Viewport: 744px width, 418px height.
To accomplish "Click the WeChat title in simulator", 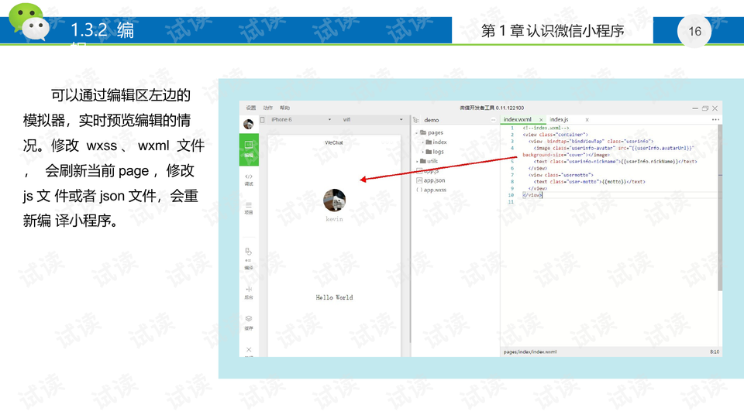I will point(334,142).
